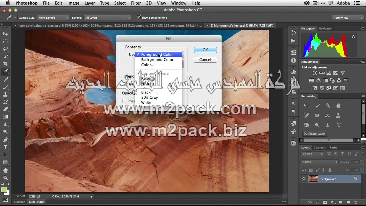Open the status bar info arrow
Screen dimensions: 366x206
(91, 197)
